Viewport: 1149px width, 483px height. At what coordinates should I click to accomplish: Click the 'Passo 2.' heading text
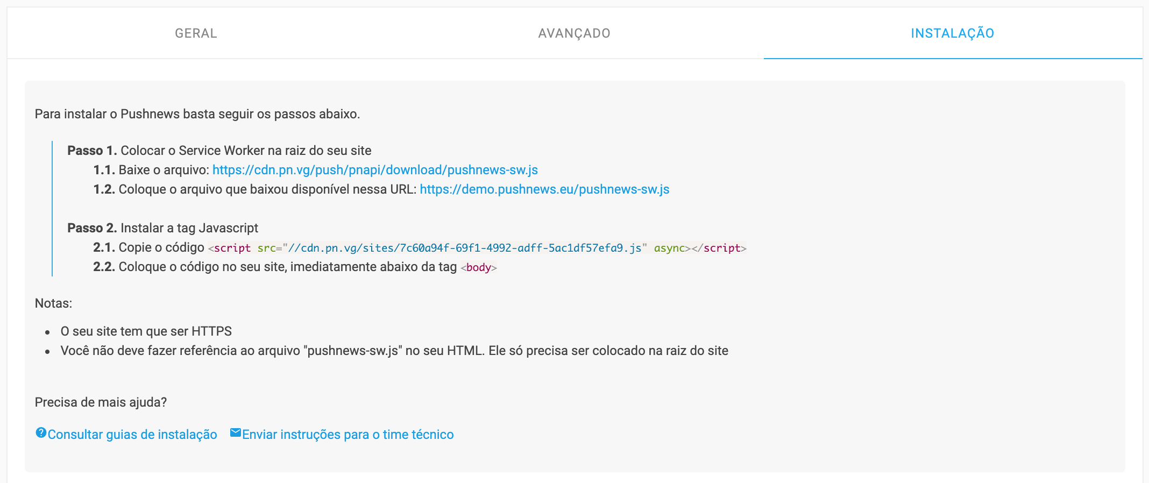(x=92, y=228)
